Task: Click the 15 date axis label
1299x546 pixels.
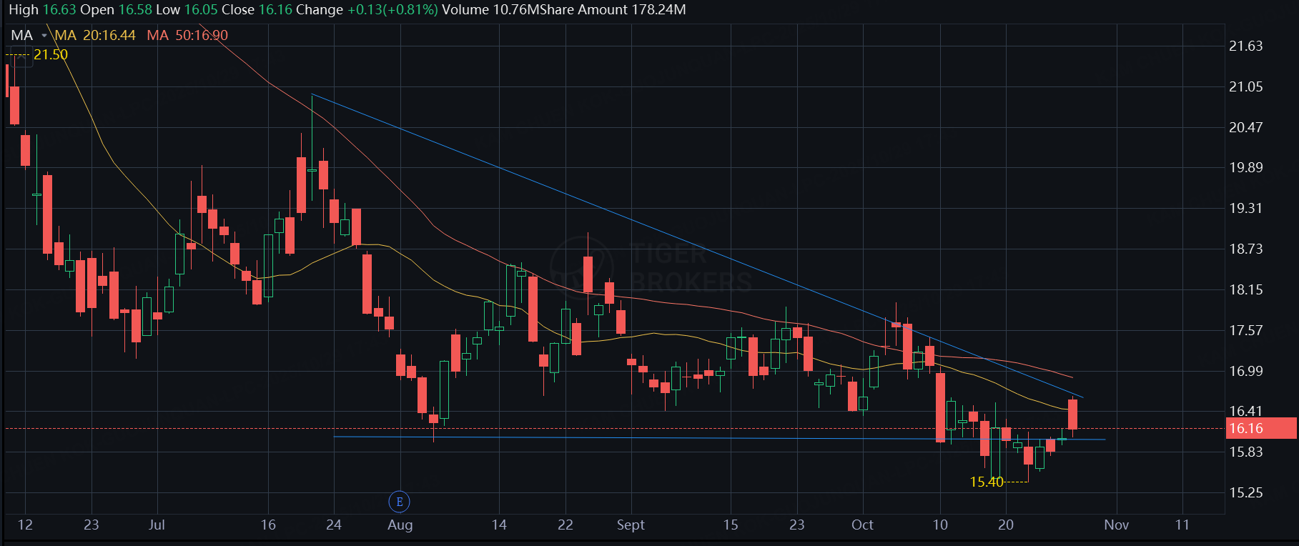Action: (x=731, y=525)
